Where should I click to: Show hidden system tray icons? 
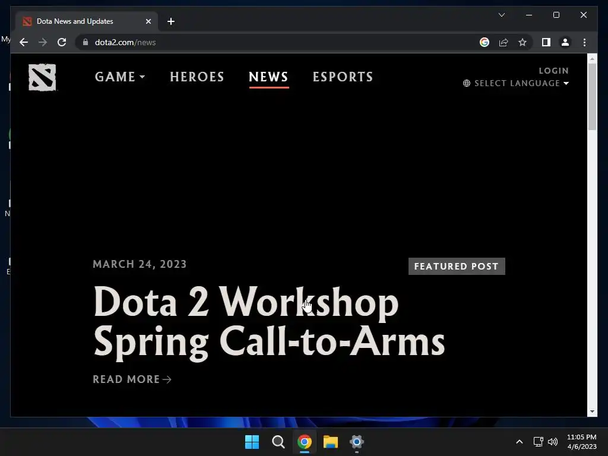tap(519, 442)
